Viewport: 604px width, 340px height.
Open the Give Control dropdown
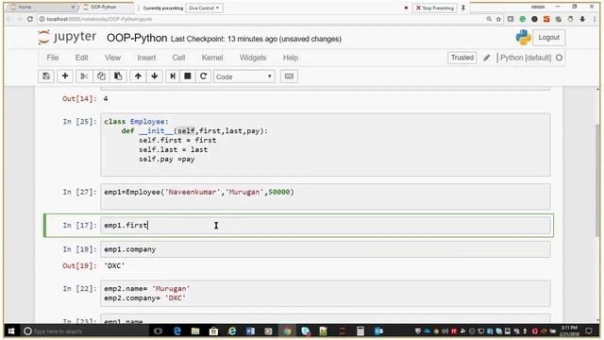tap(204, 8)
